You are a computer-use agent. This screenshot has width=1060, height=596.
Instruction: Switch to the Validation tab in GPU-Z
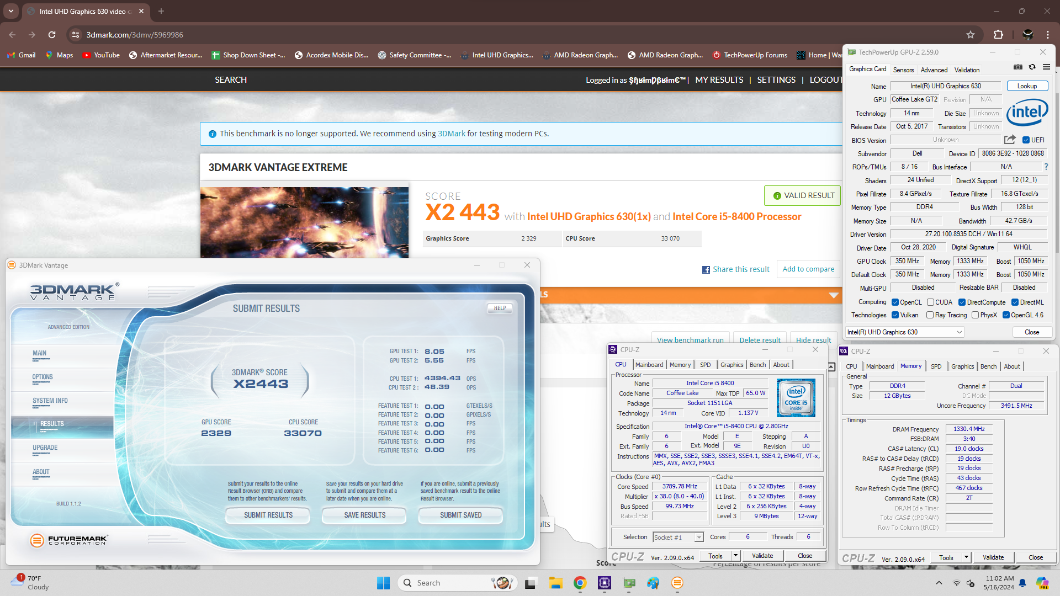point(967,70)
